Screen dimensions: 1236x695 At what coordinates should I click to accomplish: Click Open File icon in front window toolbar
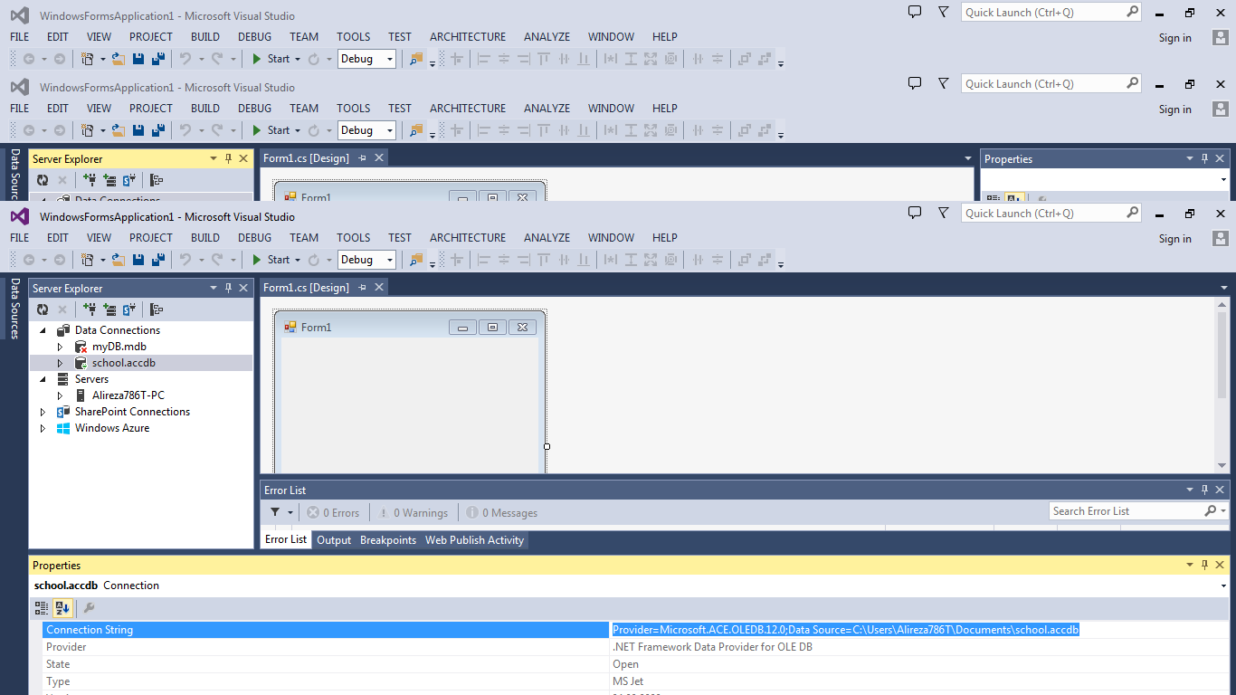coord(119,260)
